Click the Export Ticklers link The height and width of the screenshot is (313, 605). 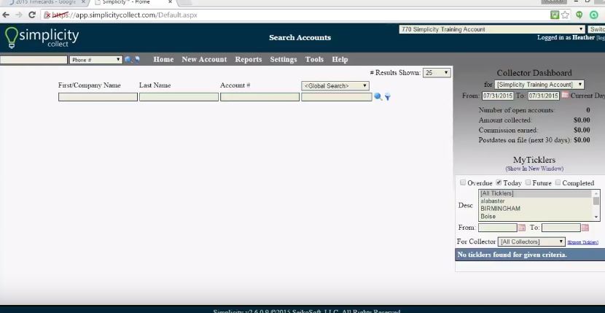click(x=582, y=242)
